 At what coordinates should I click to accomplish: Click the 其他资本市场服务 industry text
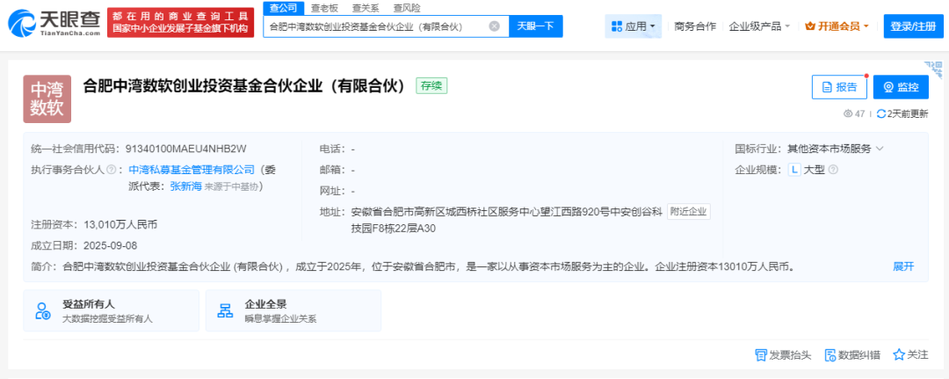coord(829,149)
